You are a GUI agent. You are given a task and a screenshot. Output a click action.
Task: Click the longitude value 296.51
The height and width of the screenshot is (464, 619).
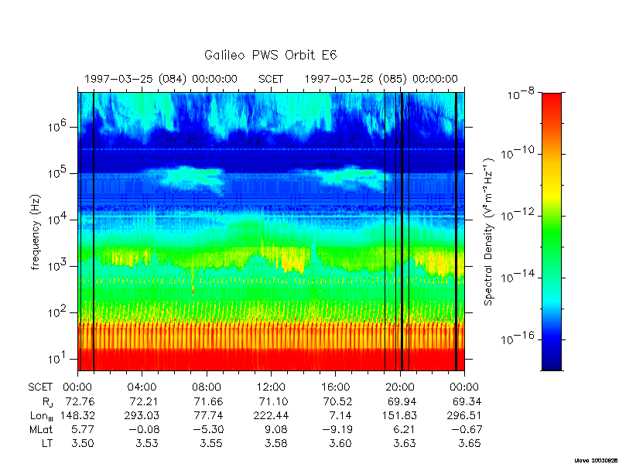(463, 415)
